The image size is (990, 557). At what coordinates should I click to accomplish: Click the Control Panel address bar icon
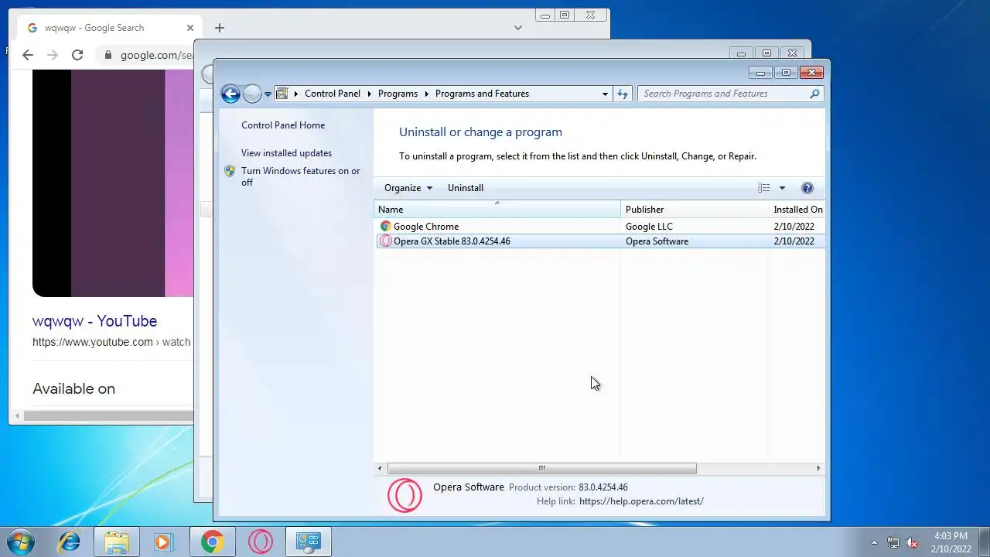click(282, 94)
